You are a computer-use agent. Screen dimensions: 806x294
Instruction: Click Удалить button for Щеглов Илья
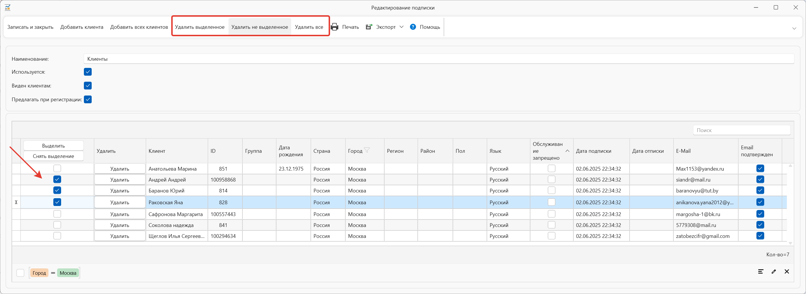click(120, 236)
